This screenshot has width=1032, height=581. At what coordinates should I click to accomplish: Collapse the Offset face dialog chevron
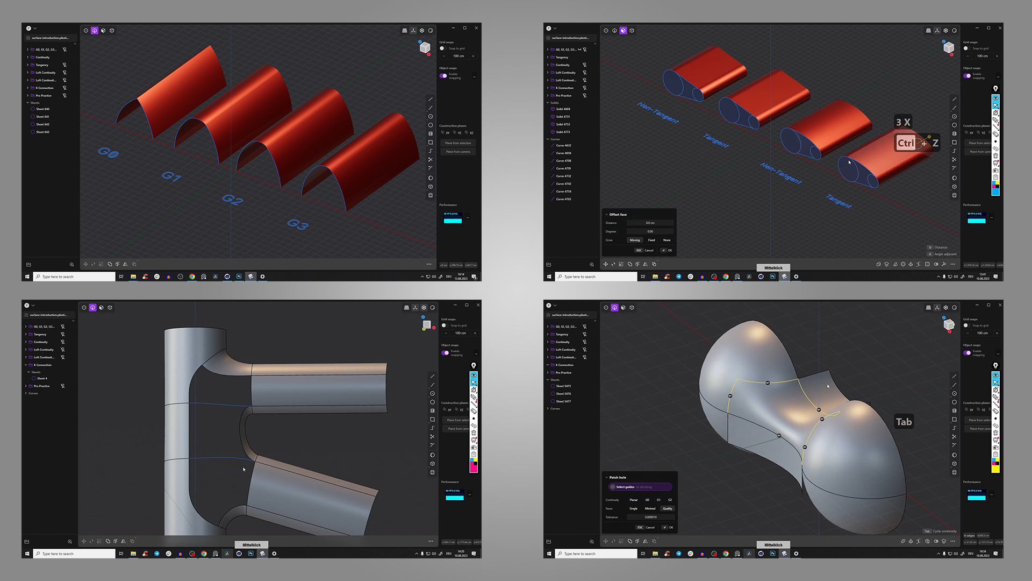[x=606, y=215]
